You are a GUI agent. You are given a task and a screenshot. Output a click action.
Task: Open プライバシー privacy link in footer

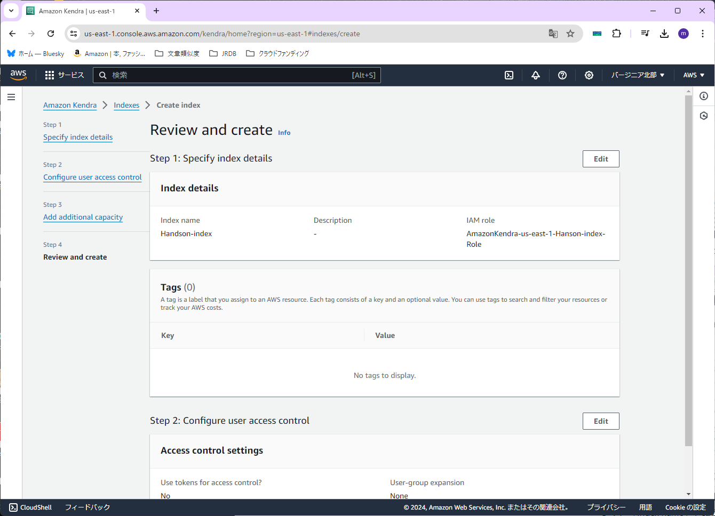point(606,507)
